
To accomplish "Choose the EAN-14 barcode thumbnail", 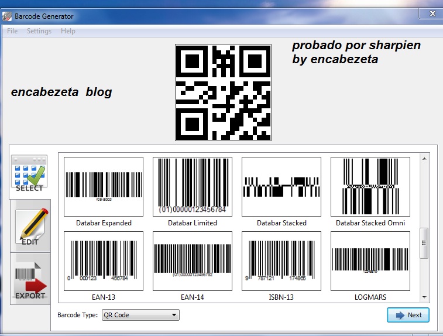I will [x=193, y=261].
